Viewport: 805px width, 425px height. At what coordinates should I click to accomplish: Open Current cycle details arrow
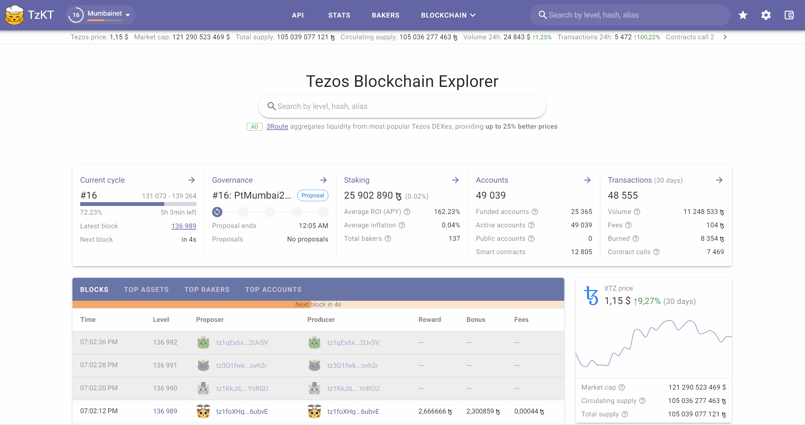click(x=192, y=180)
